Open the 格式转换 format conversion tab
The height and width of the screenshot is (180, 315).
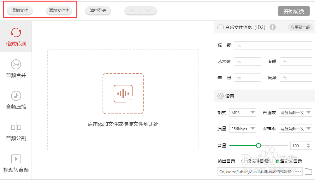[x=16, y=37]
